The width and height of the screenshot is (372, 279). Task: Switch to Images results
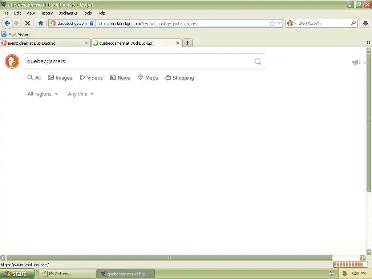click(x=60, y=78)
